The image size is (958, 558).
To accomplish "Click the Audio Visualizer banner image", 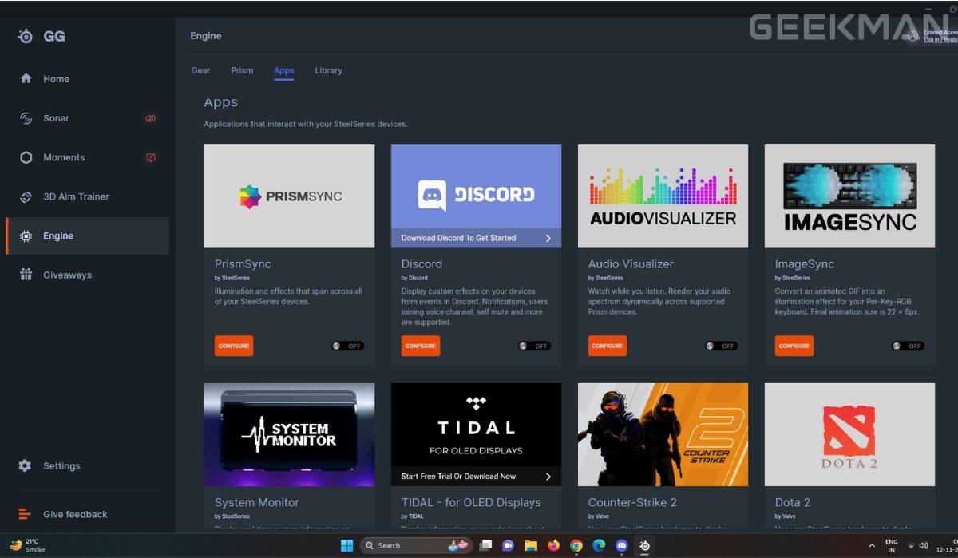I will [663, 196].
